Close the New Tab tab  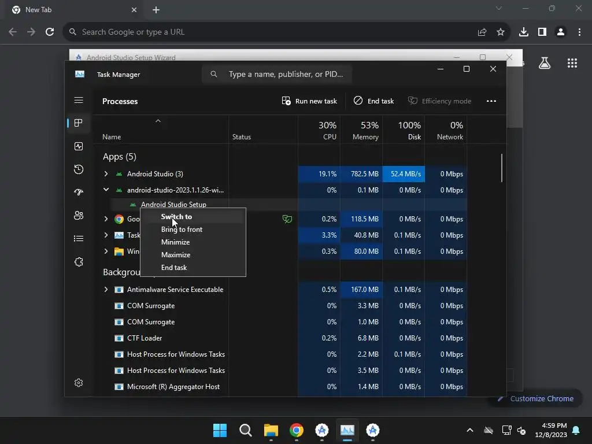tap(134, 10)
